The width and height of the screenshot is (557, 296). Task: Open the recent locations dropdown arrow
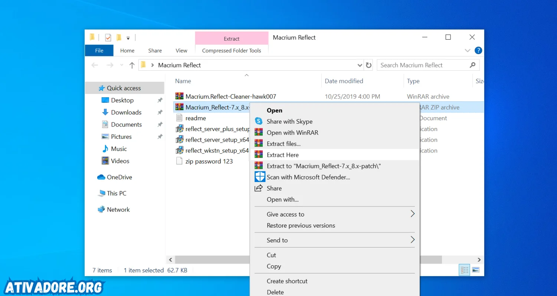122,65
